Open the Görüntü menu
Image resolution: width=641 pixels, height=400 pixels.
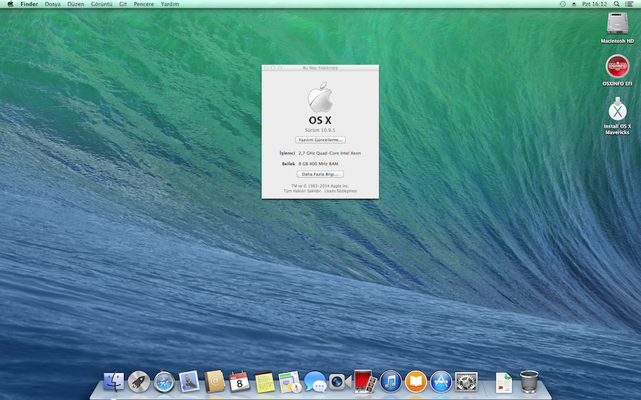click(x=101, y=4)
